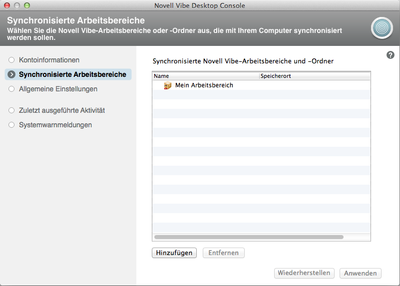Click the Wiederherstellen button

click(304, 273)
